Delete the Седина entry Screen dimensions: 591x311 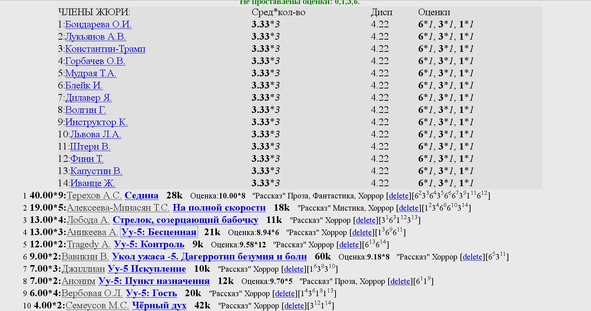pyautogui.click(x=399, y=196)
